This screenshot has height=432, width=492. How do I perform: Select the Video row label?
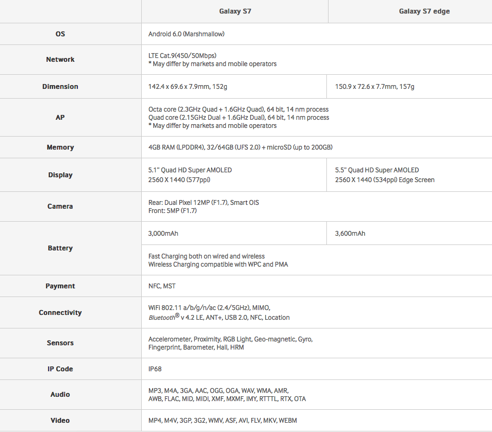point(60,421)
